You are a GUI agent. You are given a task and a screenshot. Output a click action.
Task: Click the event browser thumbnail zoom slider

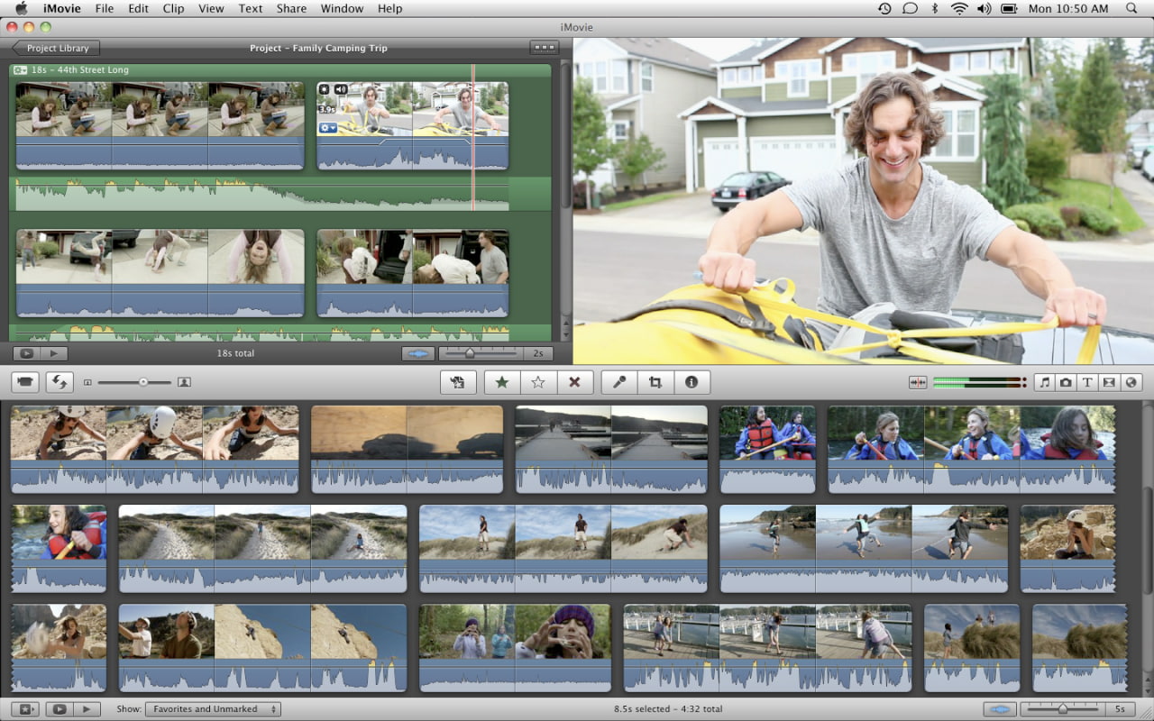point(1062,709)
